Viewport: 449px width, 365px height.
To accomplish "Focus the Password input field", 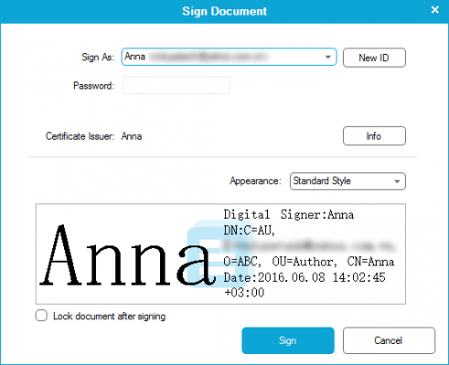I will [x=176, y=85].
